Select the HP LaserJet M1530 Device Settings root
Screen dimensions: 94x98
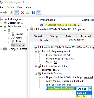click(66, 47)
